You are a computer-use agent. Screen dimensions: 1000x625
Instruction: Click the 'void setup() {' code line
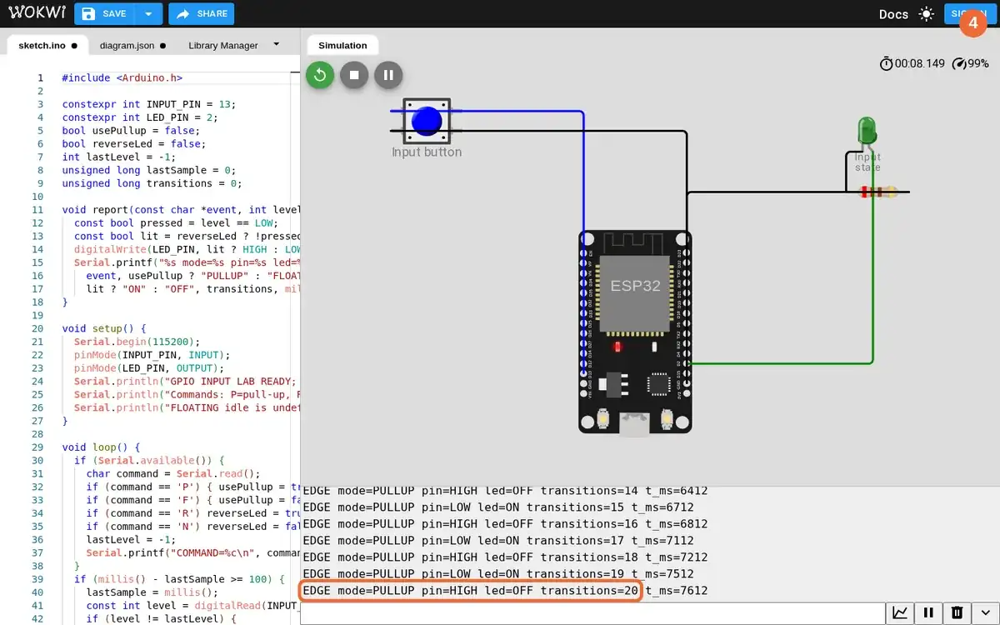click(x=104, y=328)
